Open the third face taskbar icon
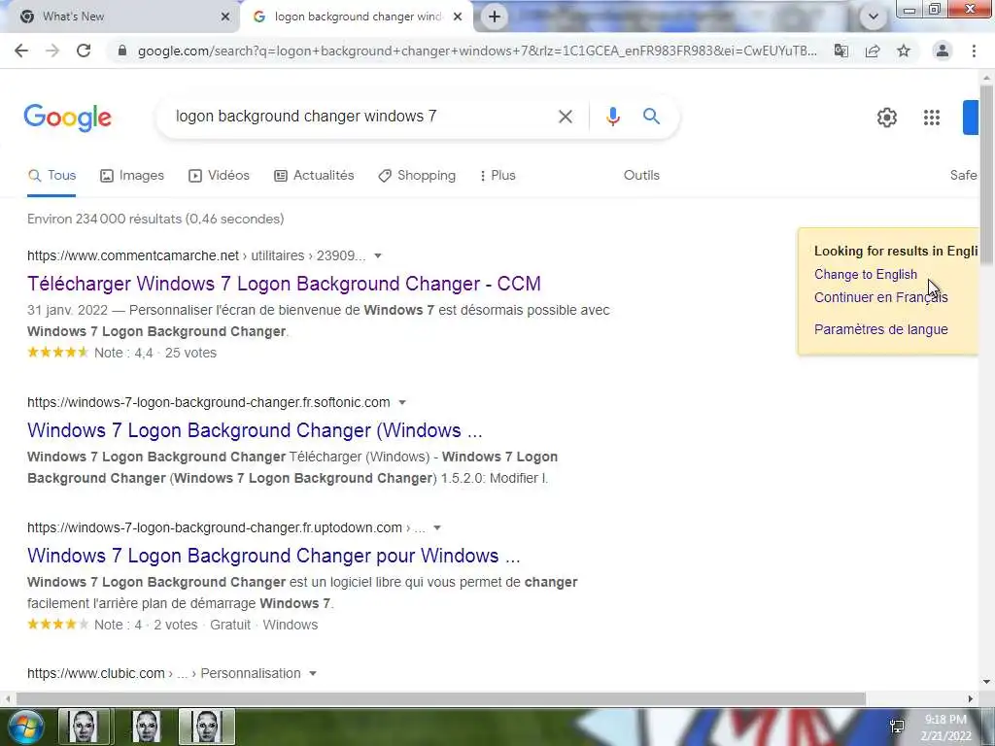Viewport: 995px width, 746px height. pos(207,727)
